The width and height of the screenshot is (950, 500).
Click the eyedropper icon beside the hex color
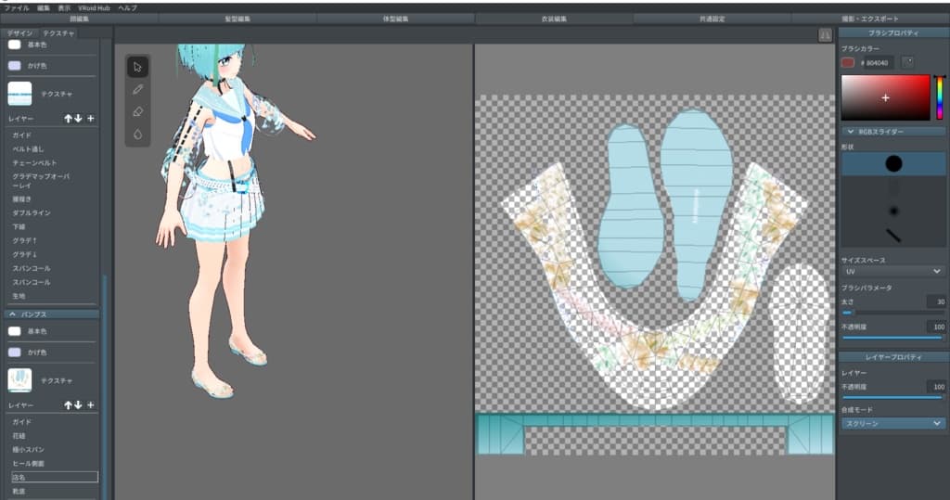tap(907, 62)
